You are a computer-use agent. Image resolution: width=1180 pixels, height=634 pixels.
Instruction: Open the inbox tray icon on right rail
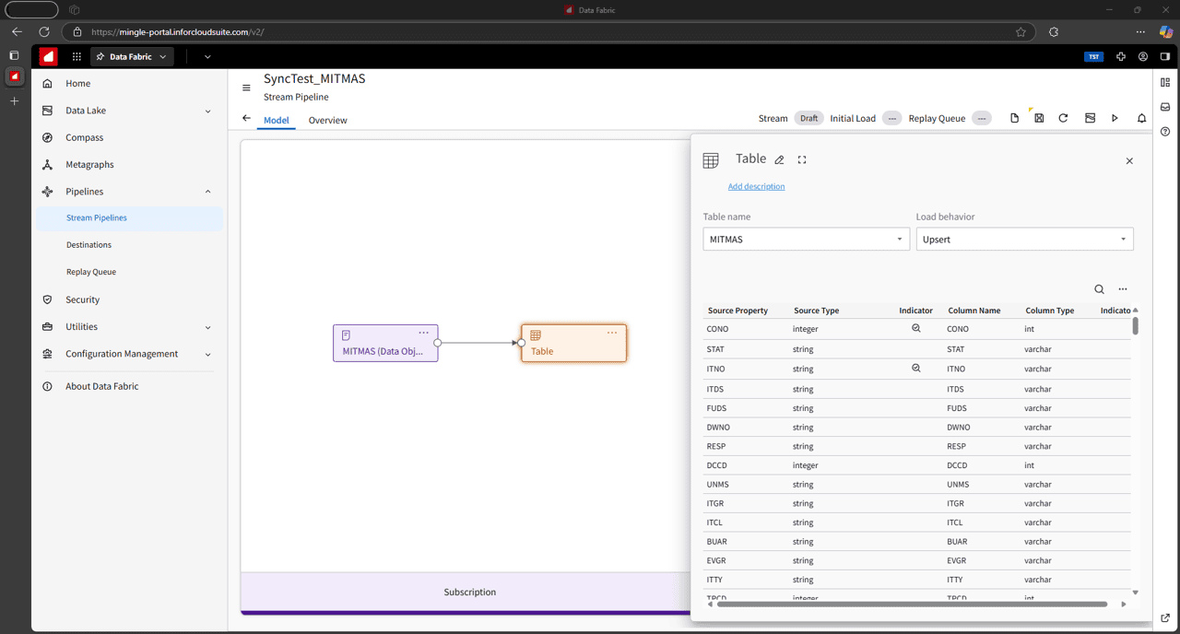[x=1165, y=107]
